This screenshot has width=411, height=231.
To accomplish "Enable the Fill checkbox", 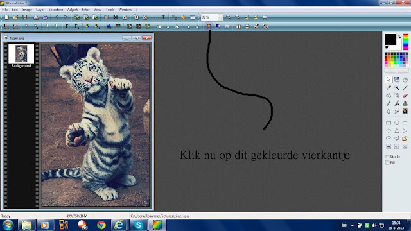I will pos(387,162).
